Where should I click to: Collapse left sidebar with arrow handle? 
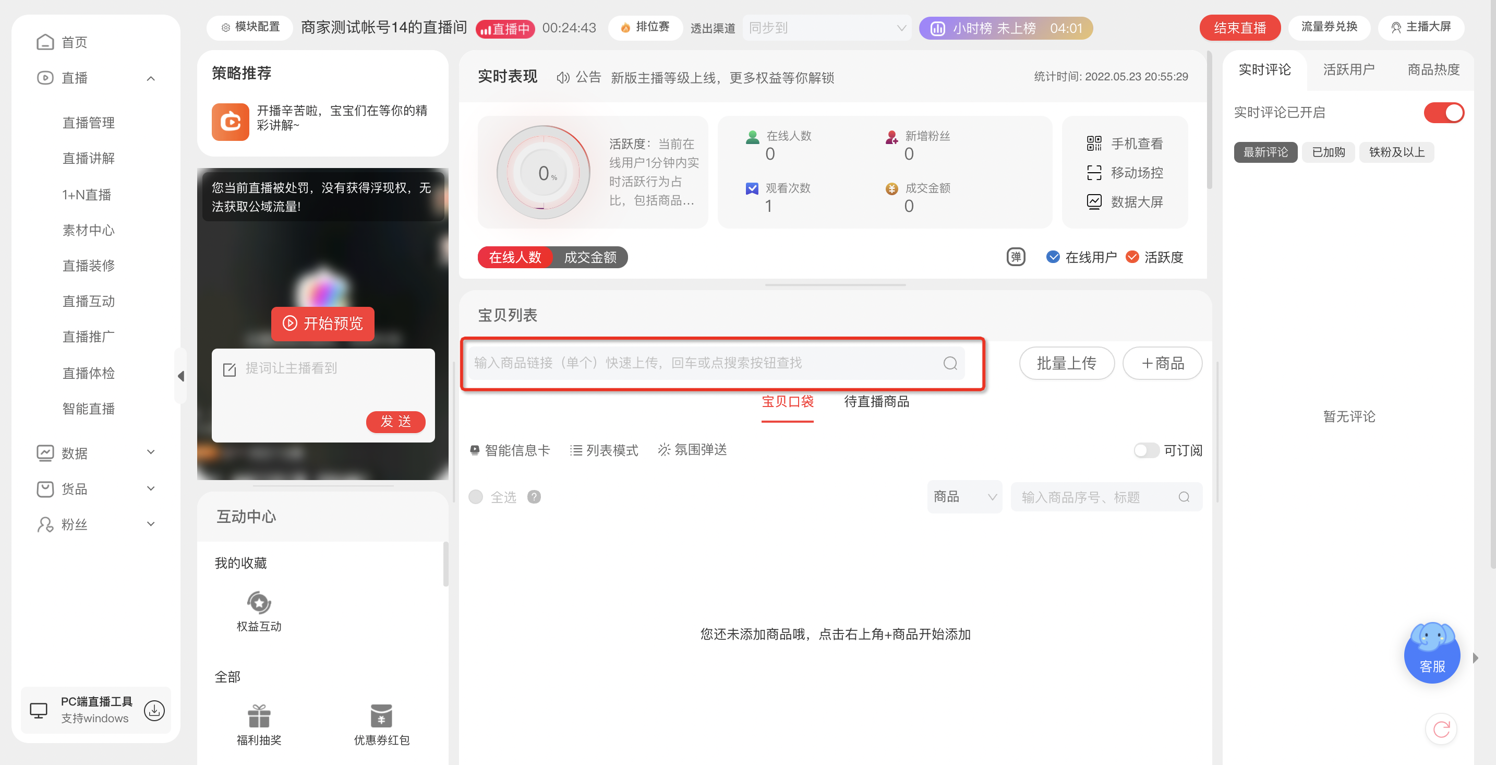pos(180,376)
